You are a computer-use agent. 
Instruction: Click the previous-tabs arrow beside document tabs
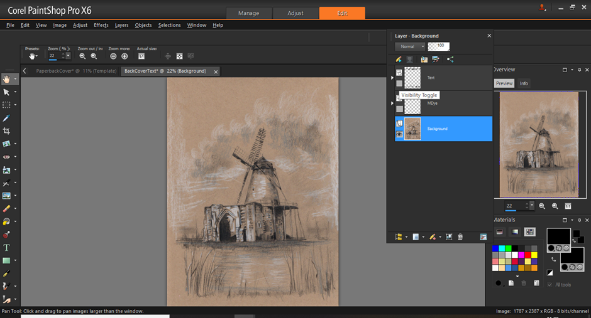pyautogui.click(x=25, y=71)
